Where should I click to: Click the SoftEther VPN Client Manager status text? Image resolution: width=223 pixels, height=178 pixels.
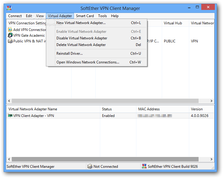(30, 166)
